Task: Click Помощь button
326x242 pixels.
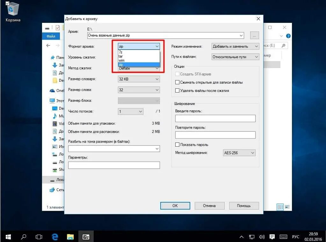Action: (x=244, y=206)
